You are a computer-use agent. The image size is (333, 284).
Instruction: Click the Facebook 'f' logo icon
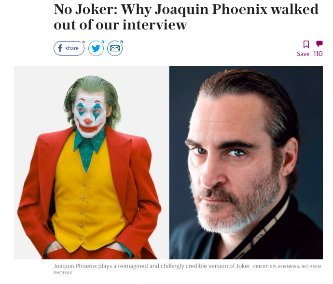coord(60,48)
